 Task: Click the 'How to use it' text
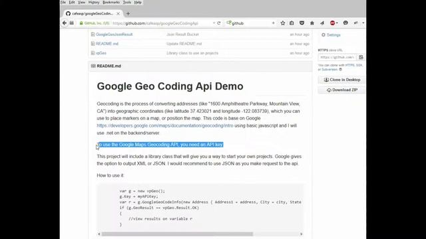tap(110, 175)
